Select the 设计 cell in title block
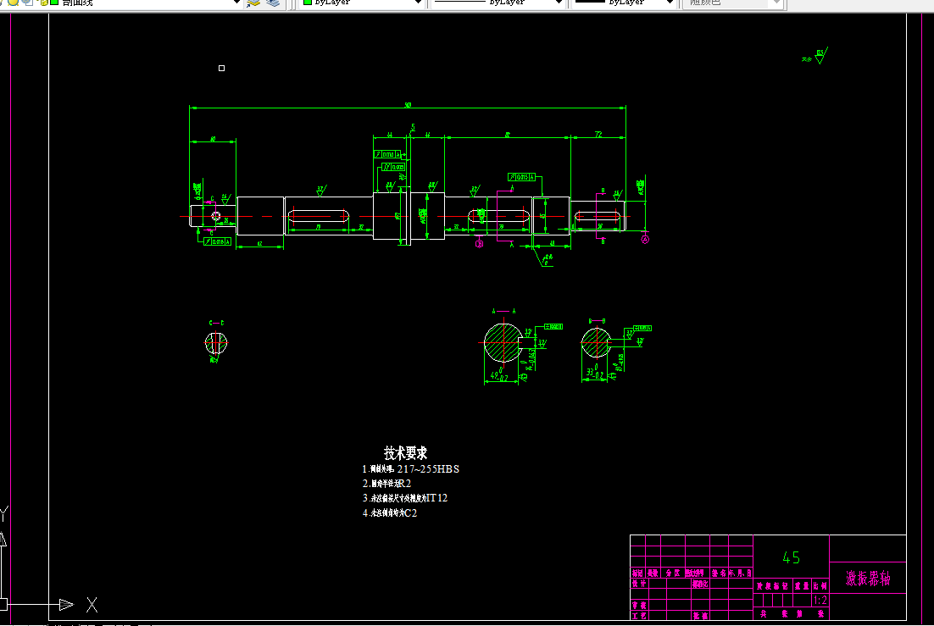The width and height of the screenshot is (934, 626). [x=639, y=584]
